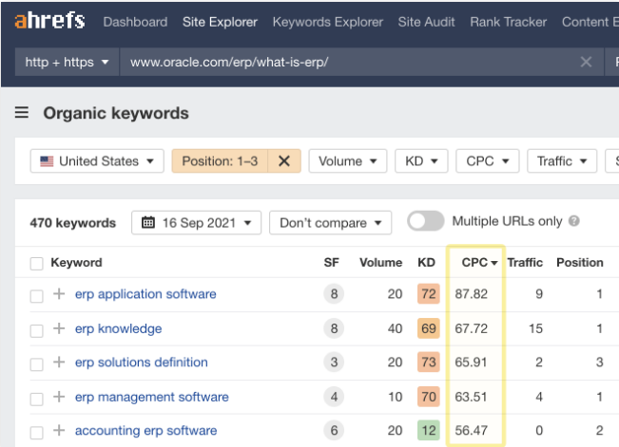This screenshot has height=447, width=619.
Task: Open the erp knowledge keyword link
Action: tap(119, 328)
